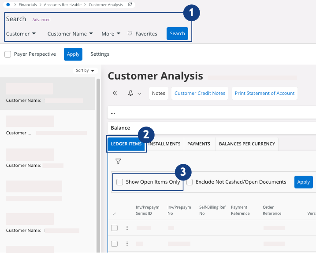Tick Show Open Items Only
Viewport: 316px width, 253px height.
tap(119, 182)
